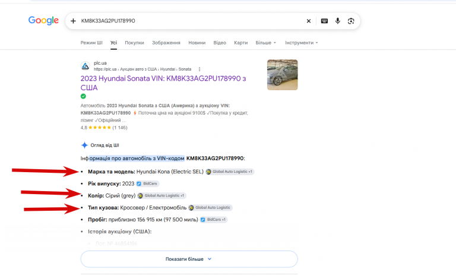
Task: Switch to Відео tab
Action: coord(220,43)
